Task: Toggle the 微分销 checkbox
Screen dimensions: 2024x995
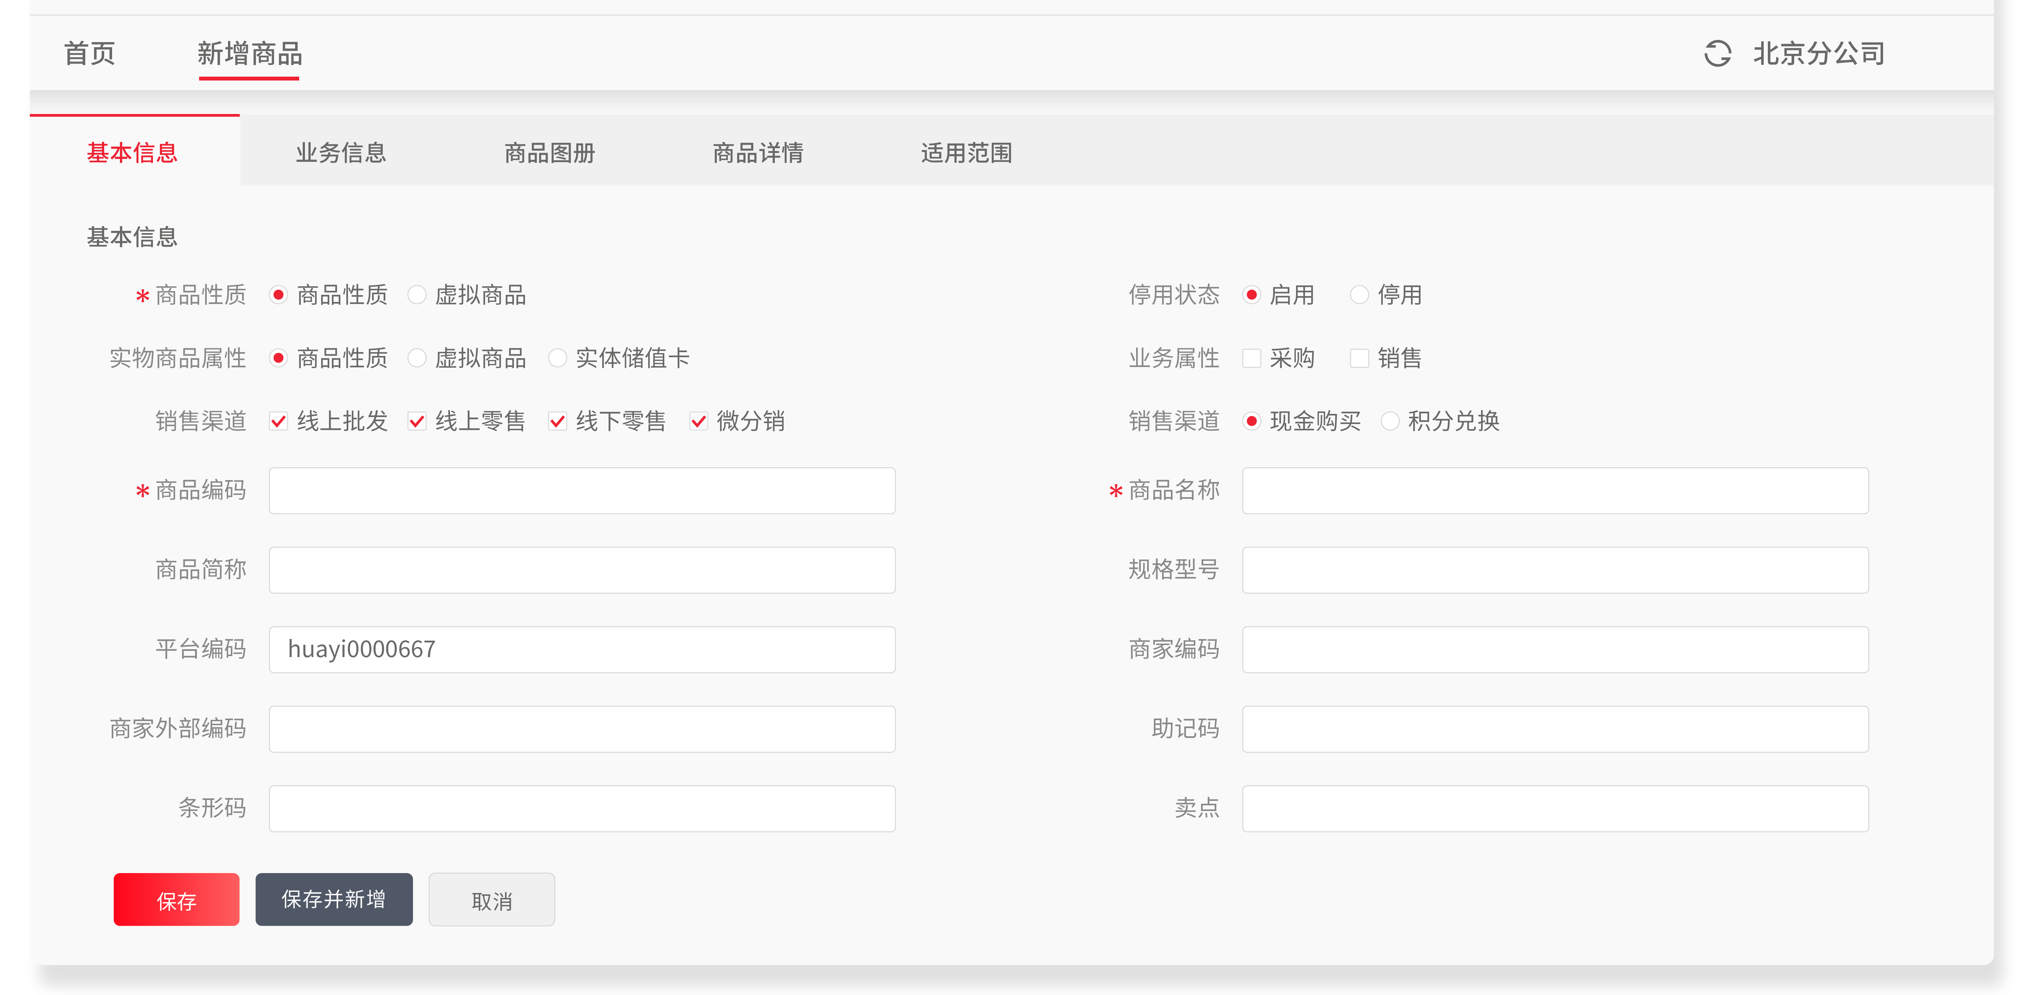Action: point(699,421)
